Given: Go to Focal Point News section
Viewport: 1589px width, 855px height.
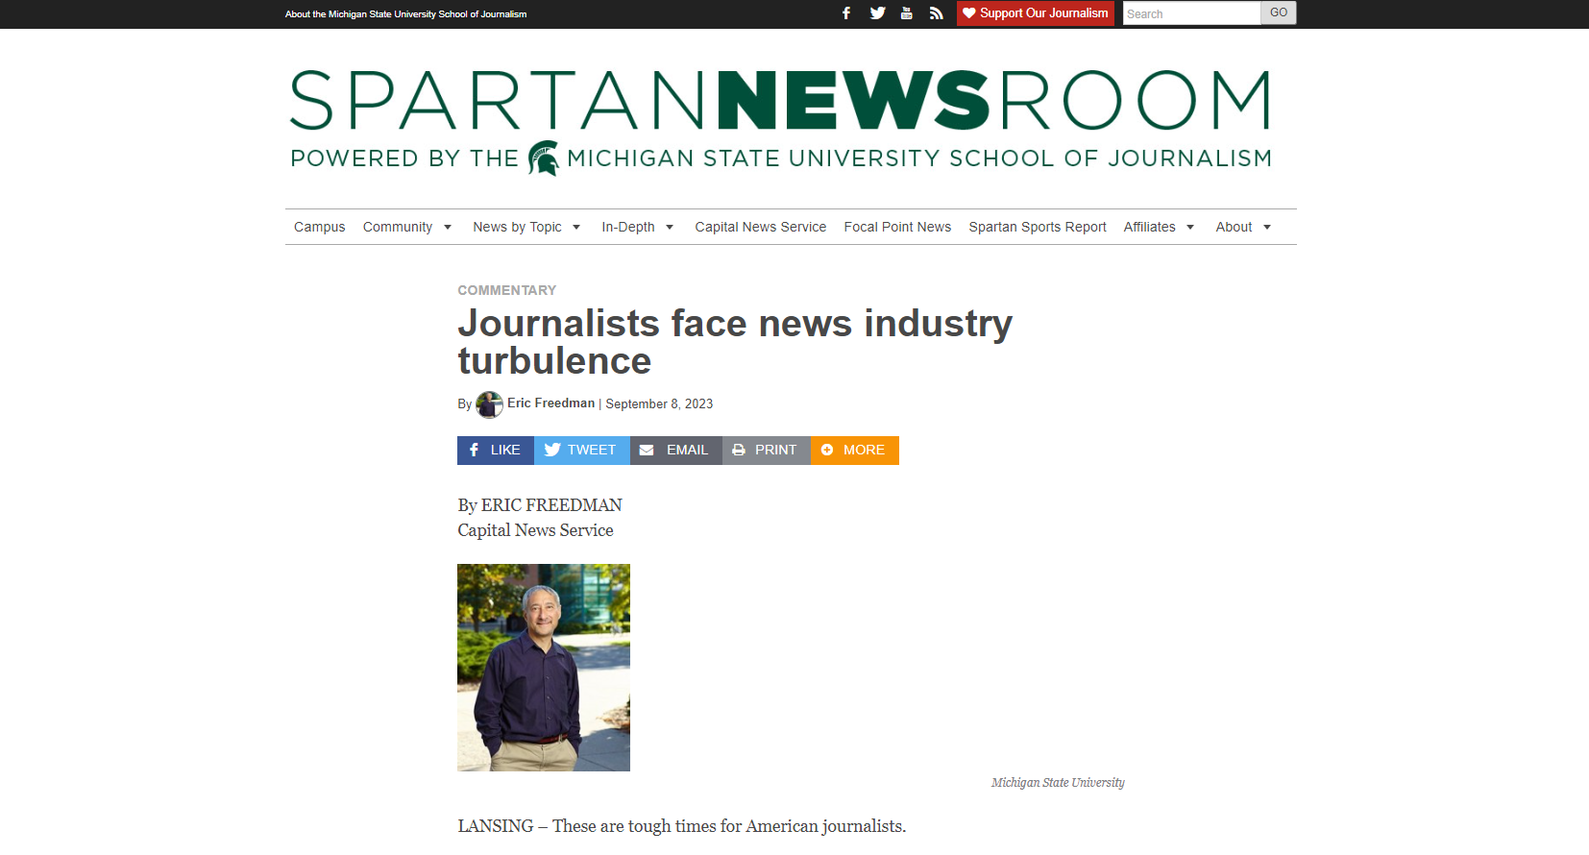Looking at the screenshot, I should point(897,227).
